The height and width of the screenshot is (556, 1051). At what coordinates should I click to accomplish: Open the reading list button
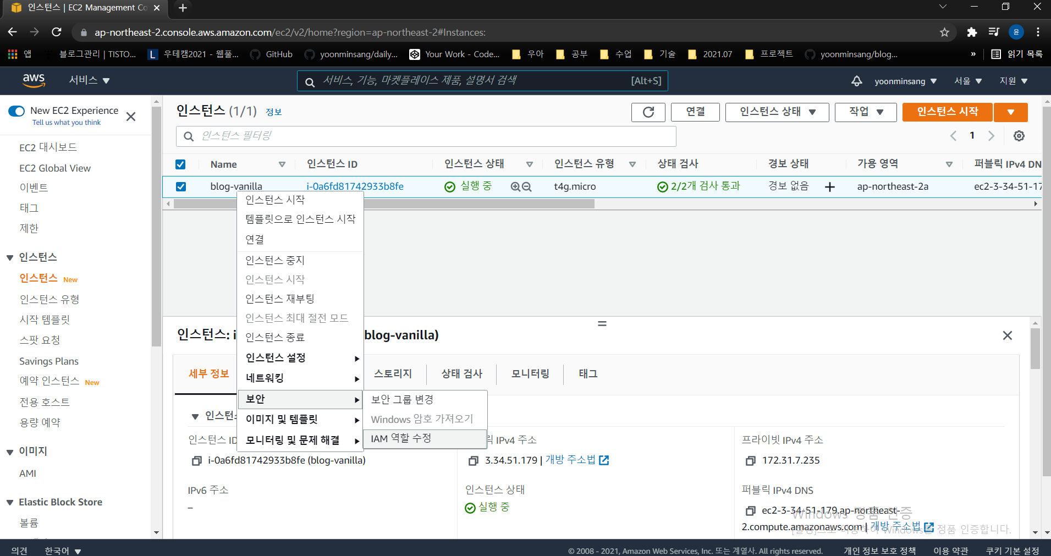1017,54
